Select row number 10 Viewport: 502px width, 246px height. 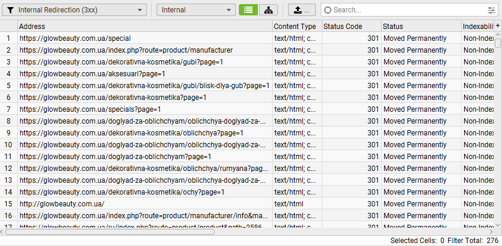(8, 145)
